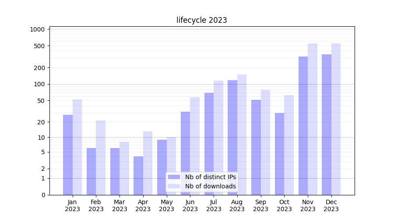Click the 'Mar 2023' x-axis label
The height and width of the screenshot is (219, 394).
tap(120, 205)
